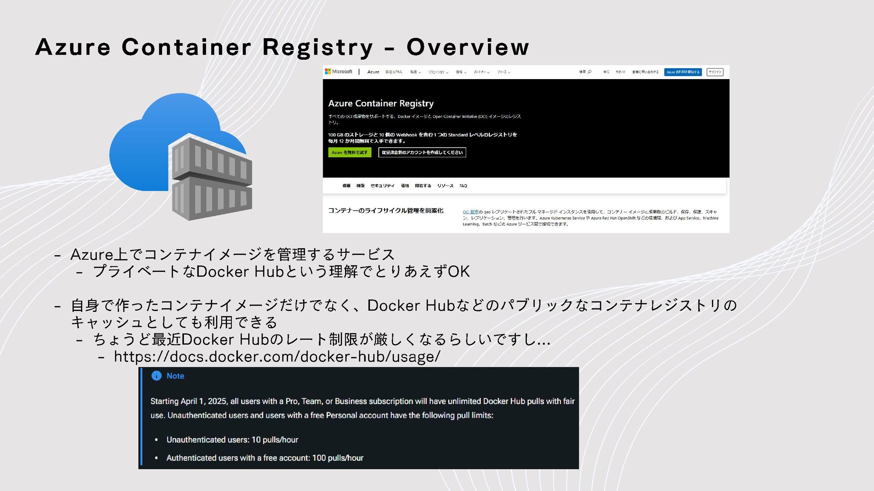Viewport: 874px width, 491px height.
Task: Open the docs.docker.com docker-hub usage URL
Action: click(277, 357)
